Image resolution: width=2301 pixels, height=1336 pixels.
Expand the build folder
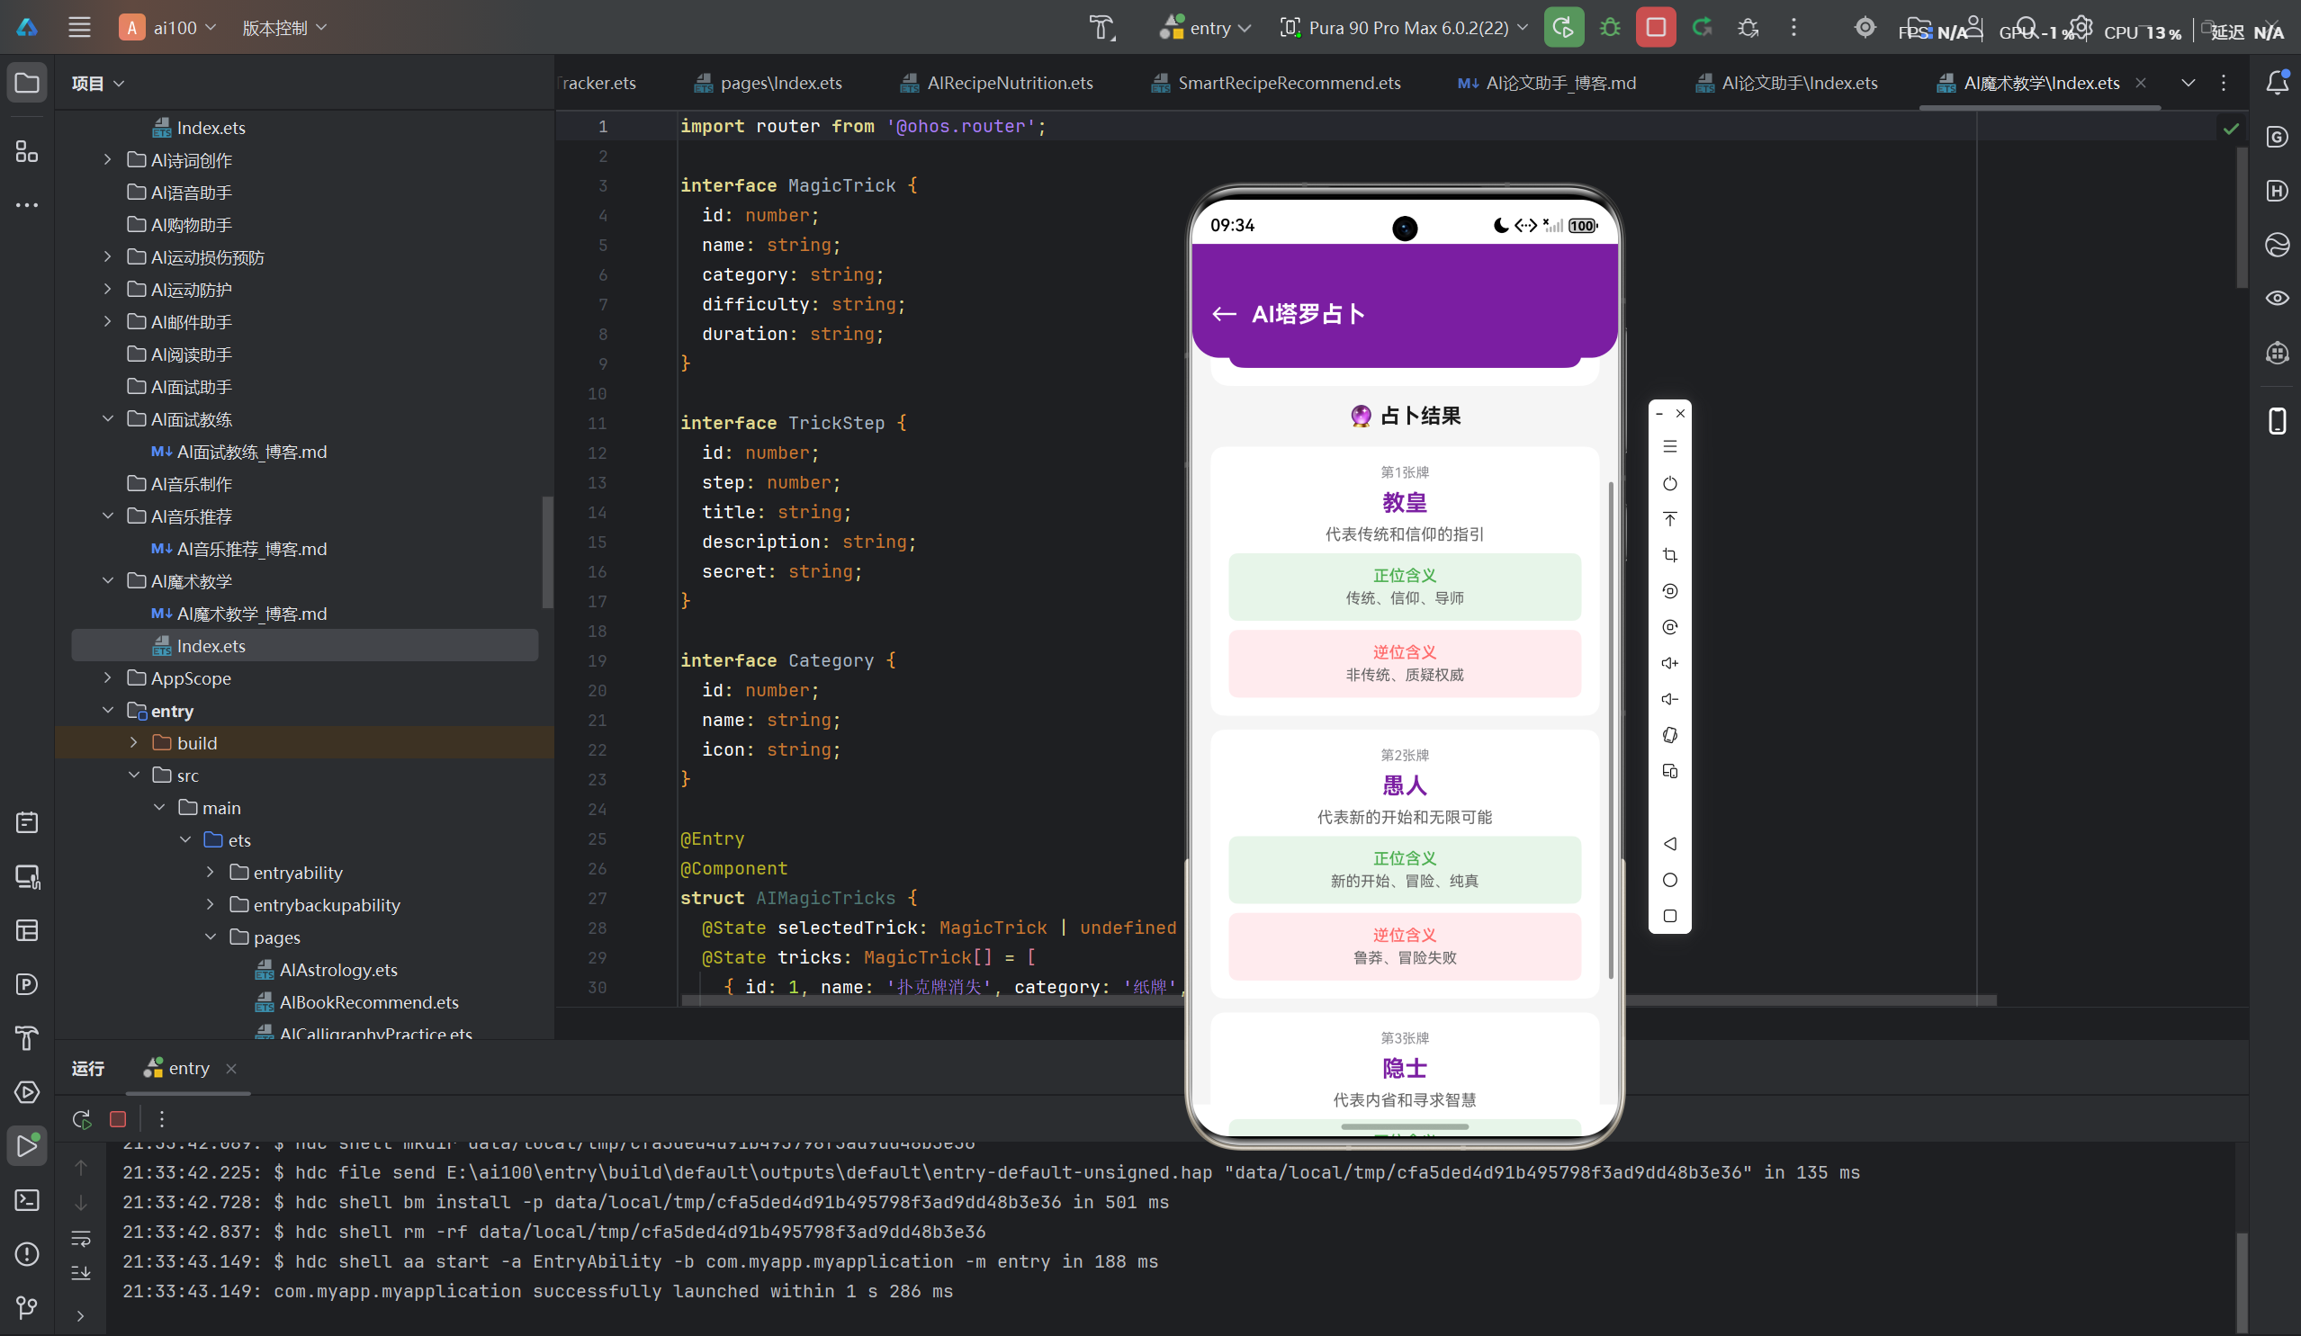tap(133, 743)
